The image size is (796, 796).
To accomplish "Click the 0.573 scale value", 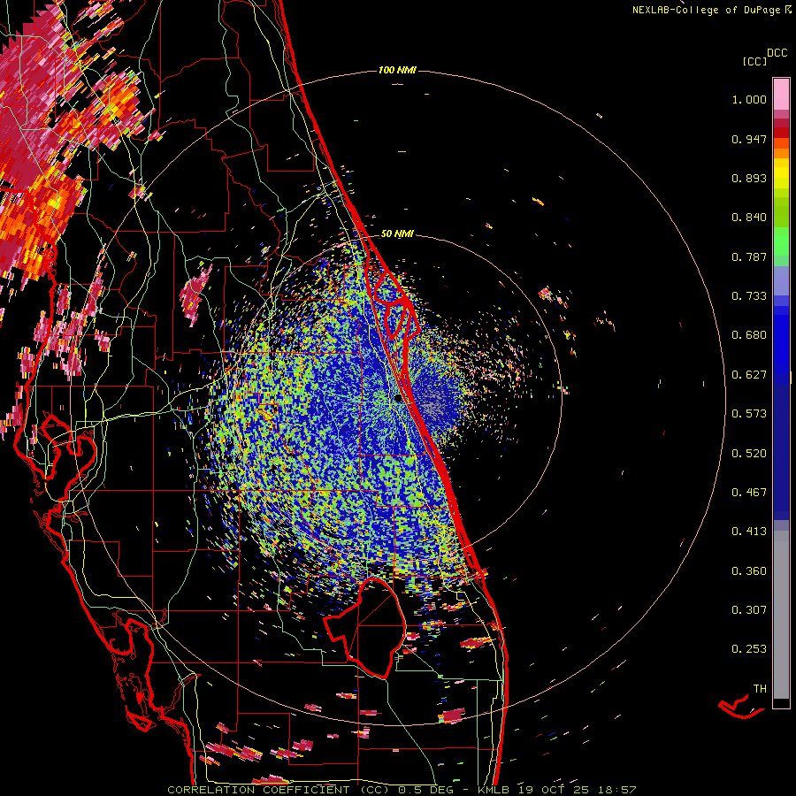I will coord(749,414).
